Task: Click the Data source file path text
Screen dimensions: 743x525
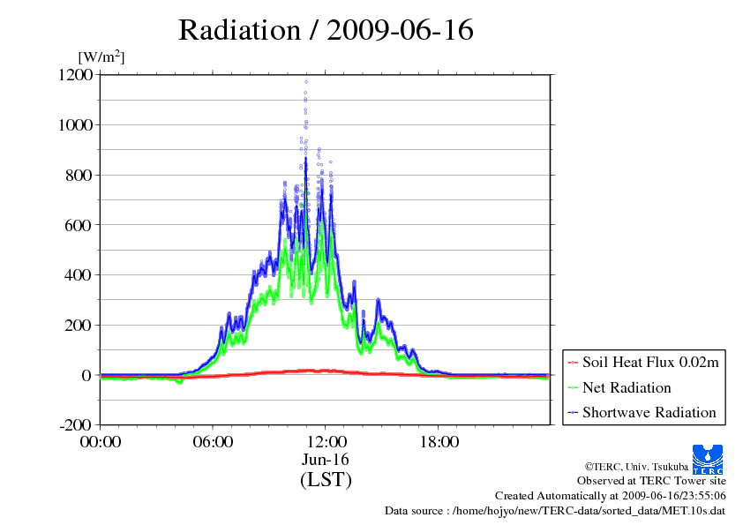Action: [x=555, y=510]
